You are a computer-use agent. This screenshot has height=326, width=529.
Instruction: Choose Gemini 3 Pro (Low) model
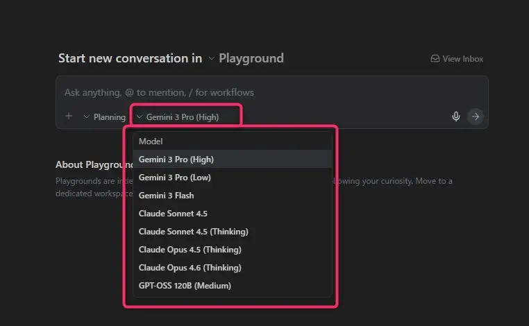point(233,178)
